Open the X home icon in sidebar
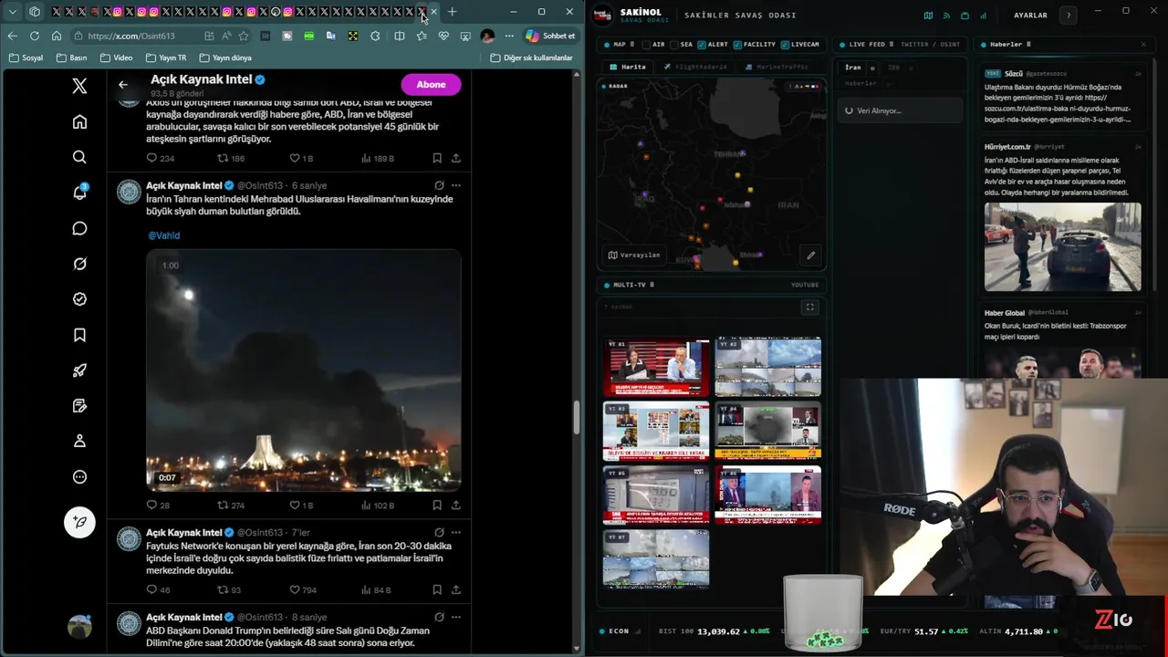The image size is (1168, 657). coord(79,122)
